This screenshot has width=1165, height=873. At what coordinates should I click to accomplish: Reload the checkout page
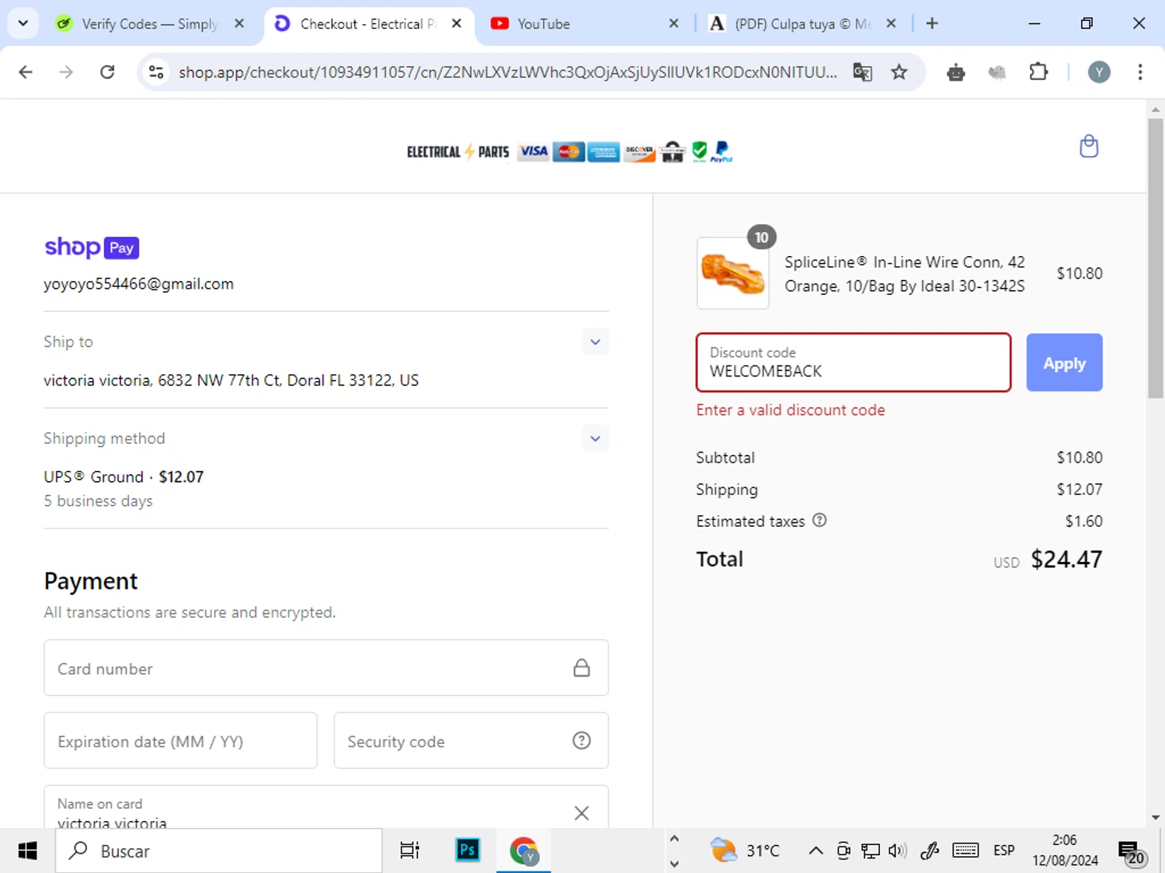tap(107, 72)
